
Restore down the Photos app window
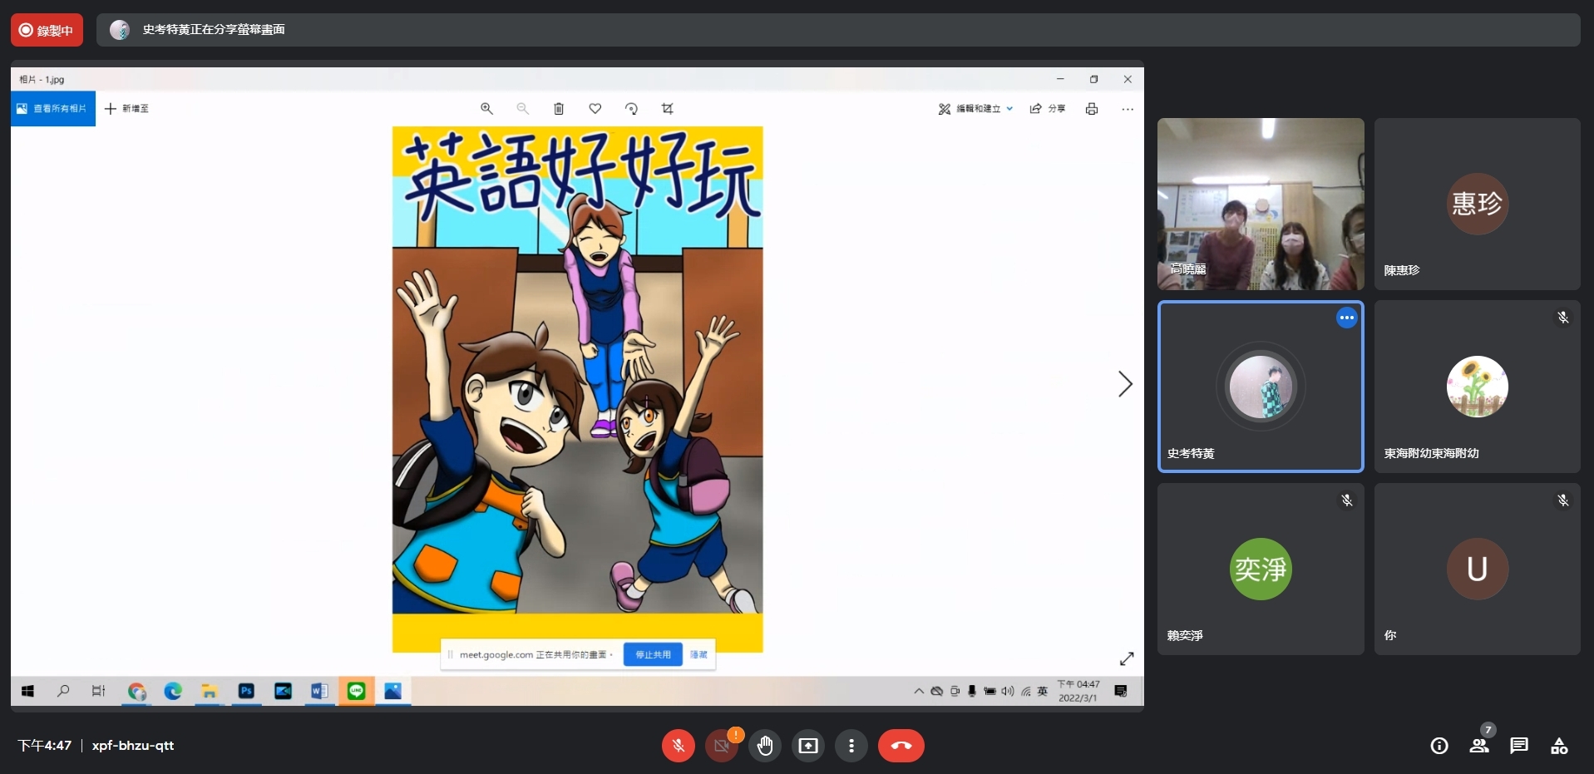coord(1094,80)
